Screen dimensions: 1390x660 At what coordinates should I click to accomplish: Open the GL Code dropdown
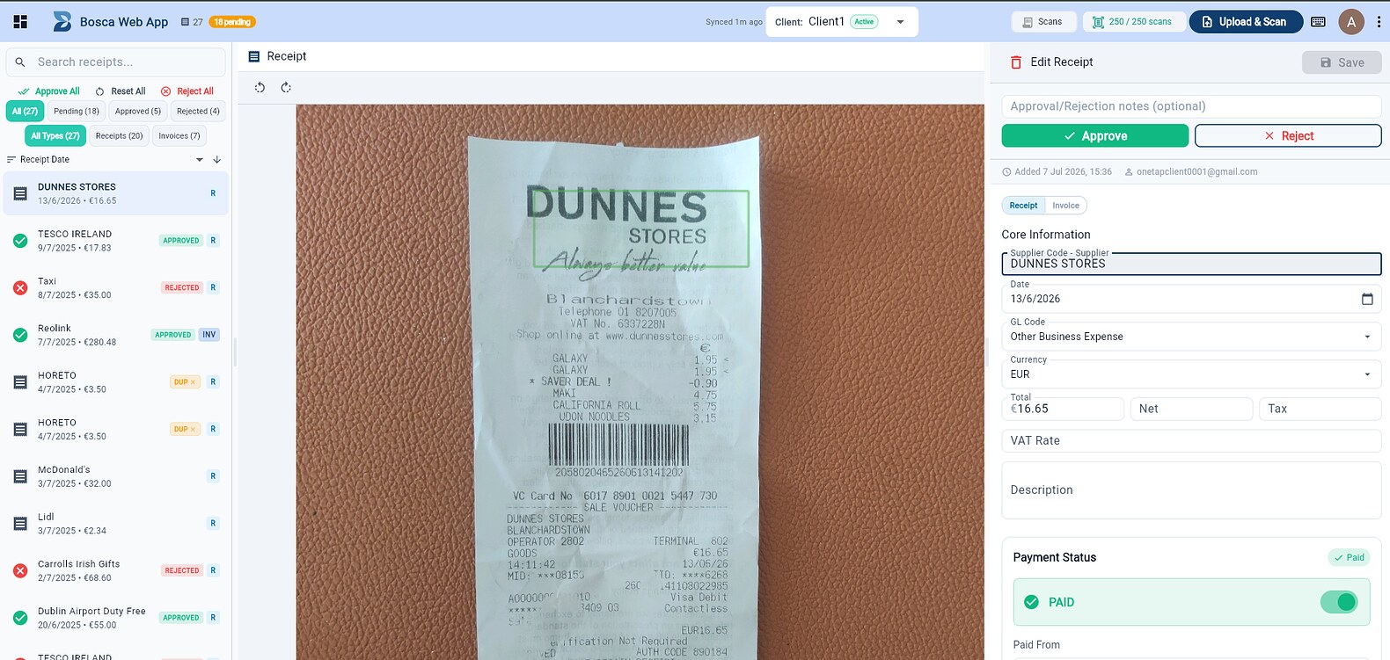click(x=1191, y=337)
